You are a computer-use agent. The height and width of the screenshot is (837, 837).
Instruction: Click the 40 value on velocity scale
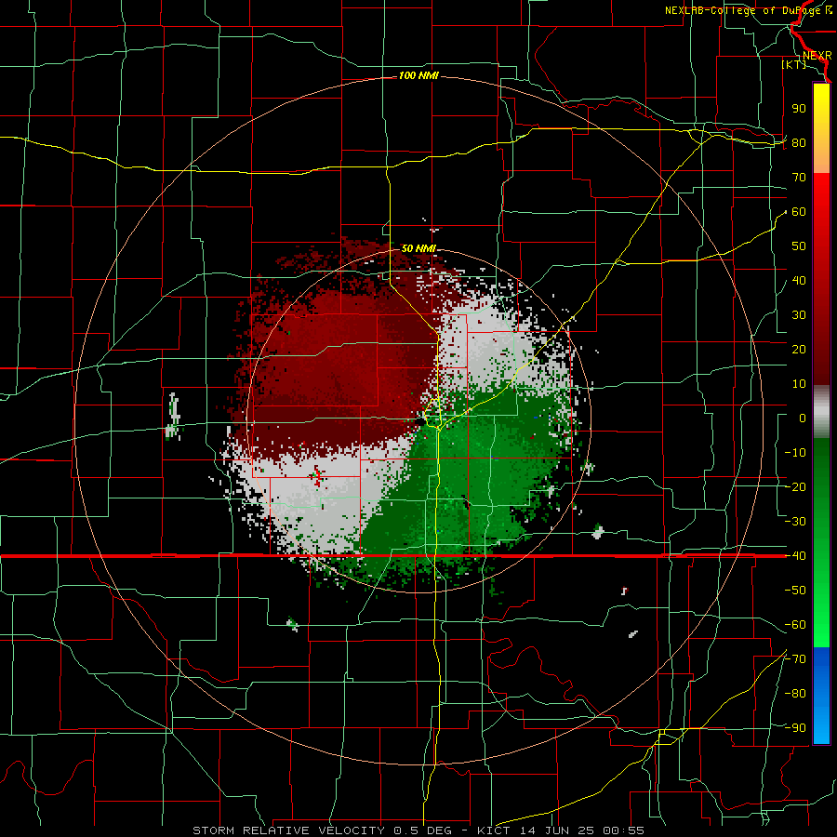click(x=799, y=281)
